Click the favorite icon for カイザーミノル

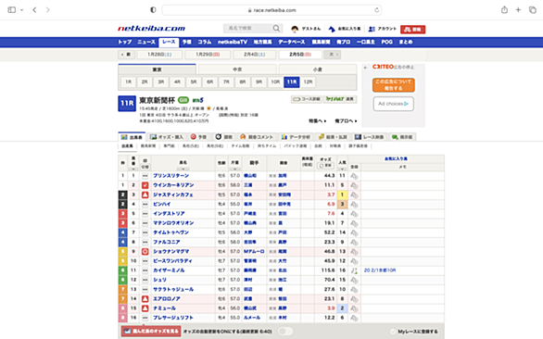click(x=354, y=270)
